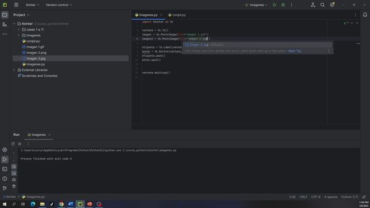Click the Next Tip link
Viewport: 370px width, 208px height.
click(294, 51)
